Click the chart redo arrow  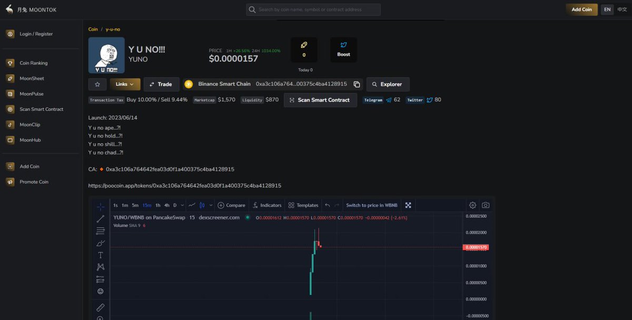[337, 205]
